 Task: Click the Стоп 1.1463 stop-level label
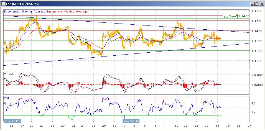click(239, 16)
